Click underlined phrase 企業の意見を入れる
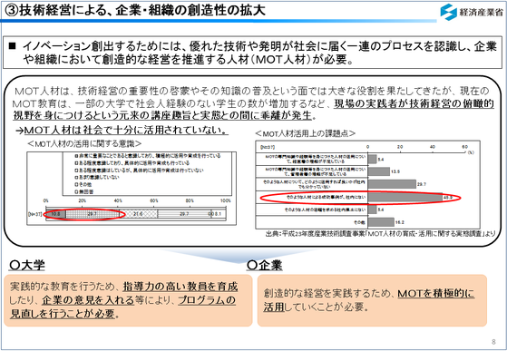 tap(88, 300)
